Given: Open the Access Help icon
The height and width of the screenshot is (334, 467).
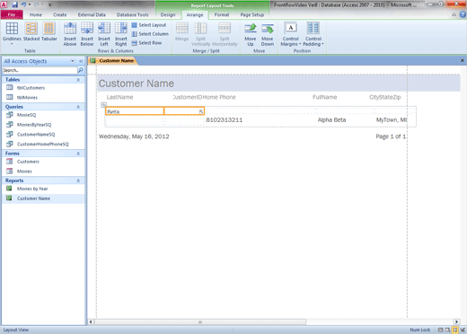Looking at the screenshot, I should [463, 14].
